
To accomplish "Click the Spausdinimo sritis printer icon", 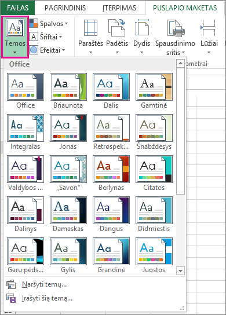I will 176,28.
